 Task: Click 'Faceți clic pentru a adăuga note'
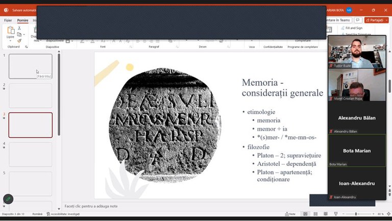point(91,206)
